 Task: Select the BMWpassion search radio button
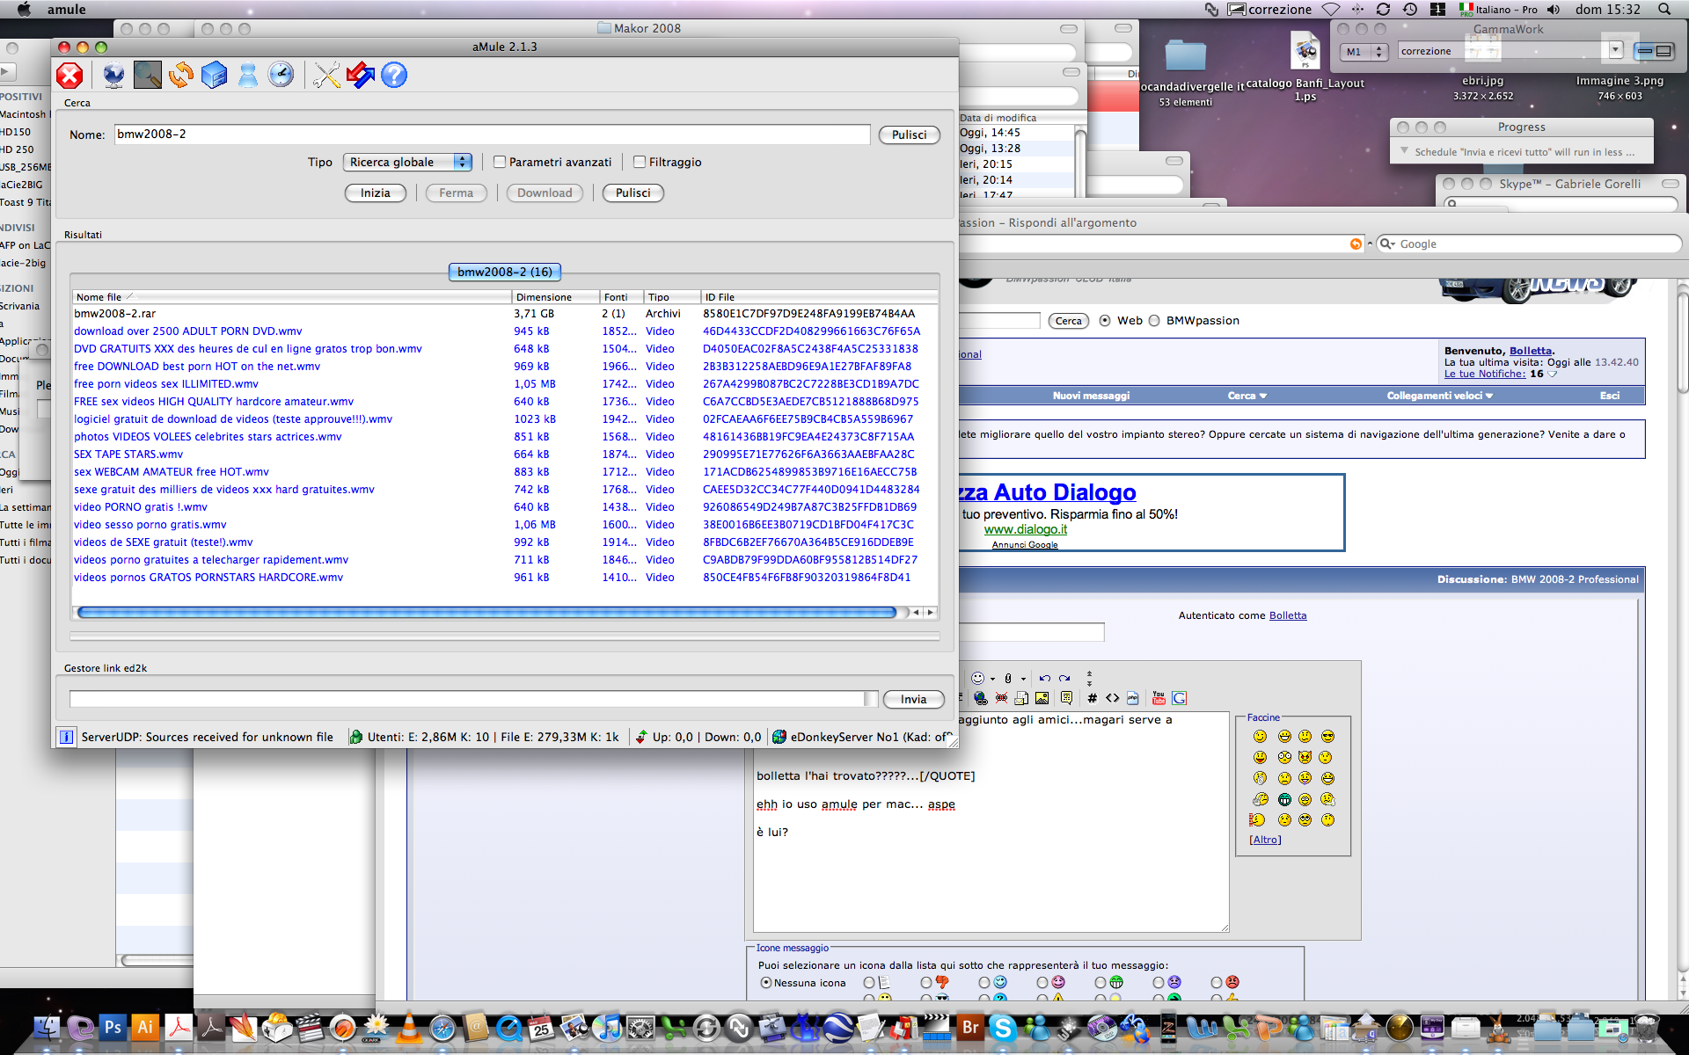click(x=1154, y=321)
